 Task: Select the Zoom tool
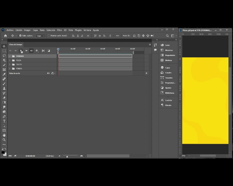click(x=4, y=140)
